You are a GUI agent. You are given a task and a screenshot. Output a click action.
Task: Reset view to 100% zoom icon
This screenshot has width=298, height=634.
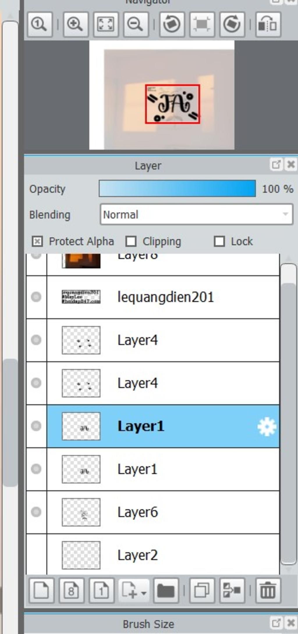point(40,24)
